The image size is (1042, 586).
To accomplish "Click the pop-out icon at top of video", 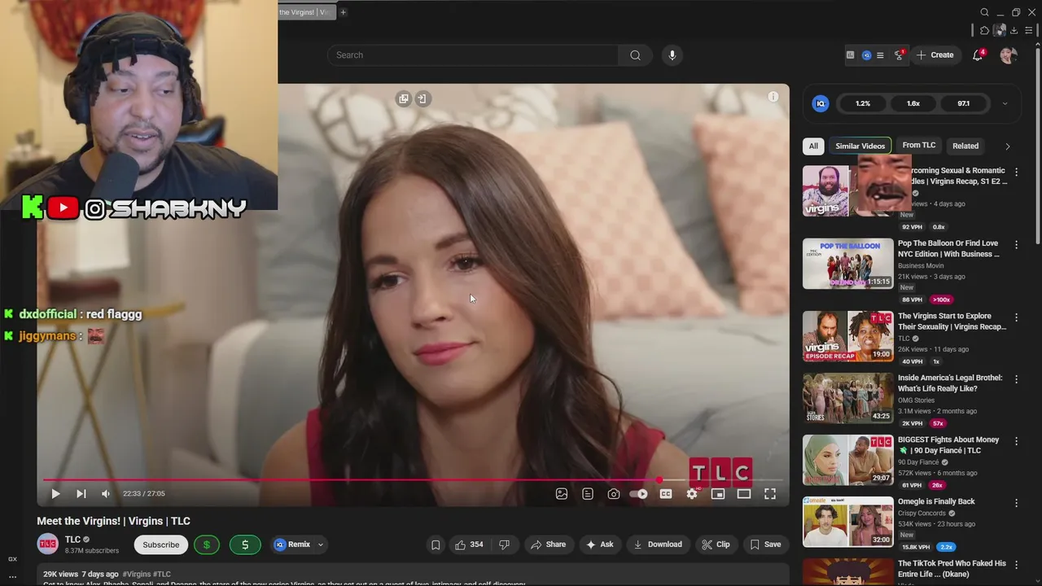I will click(x=404, y=98).
